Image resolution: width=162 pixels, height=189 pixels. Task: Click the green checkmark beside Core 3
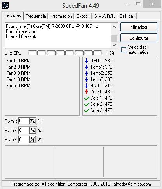click(87, 110)
